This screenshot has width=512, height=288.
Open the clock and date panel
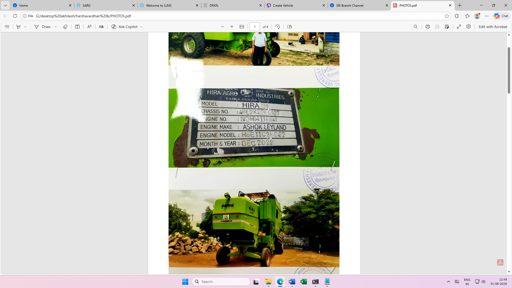(498, 282)
